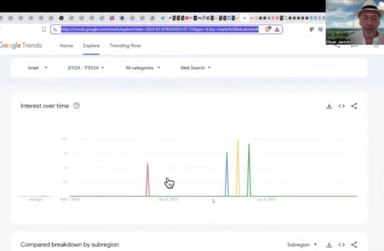
Task: Open embed code for Interest over time
Action: [341, 106]
